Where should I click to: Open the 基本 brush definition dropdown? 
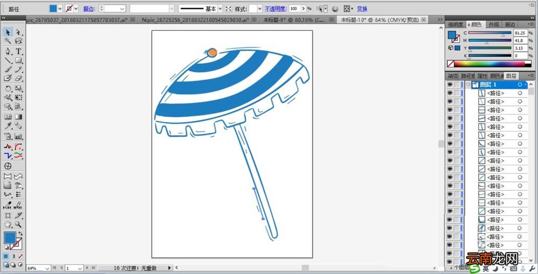(x=220, y=9)
